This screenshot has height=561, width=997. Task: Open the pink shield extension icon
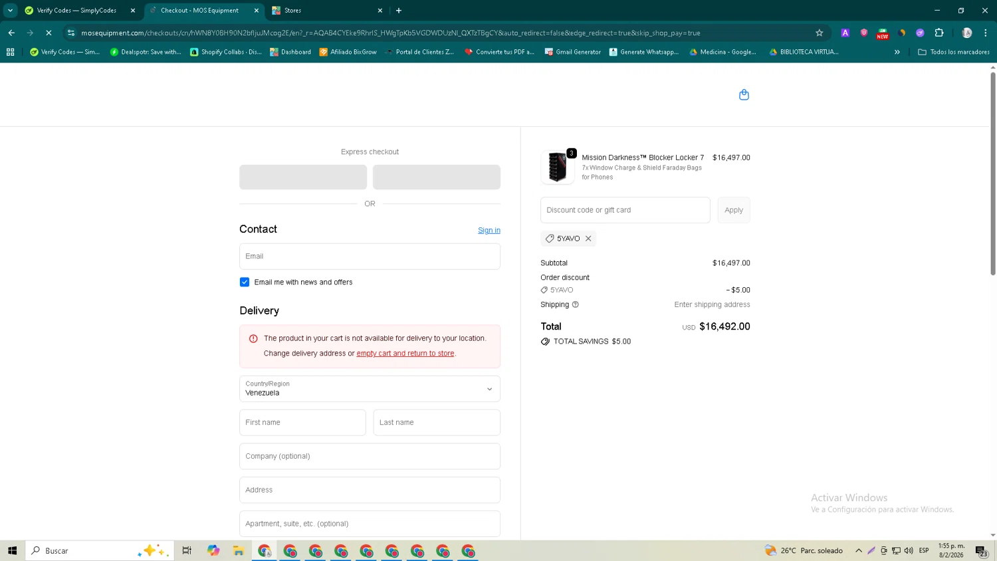tap(863, 33)
